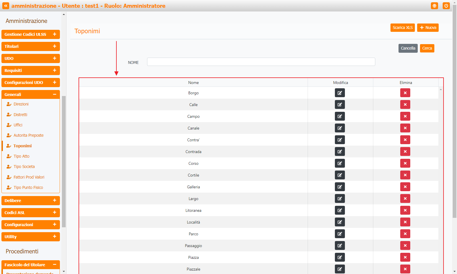
Task: Open edit for Piazza row
Action: coord(340,257)
